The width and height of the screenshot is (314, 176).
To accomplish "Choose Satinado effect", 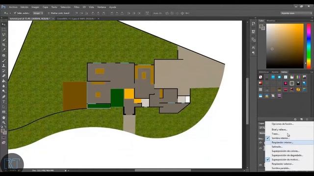I will [289, 147].
